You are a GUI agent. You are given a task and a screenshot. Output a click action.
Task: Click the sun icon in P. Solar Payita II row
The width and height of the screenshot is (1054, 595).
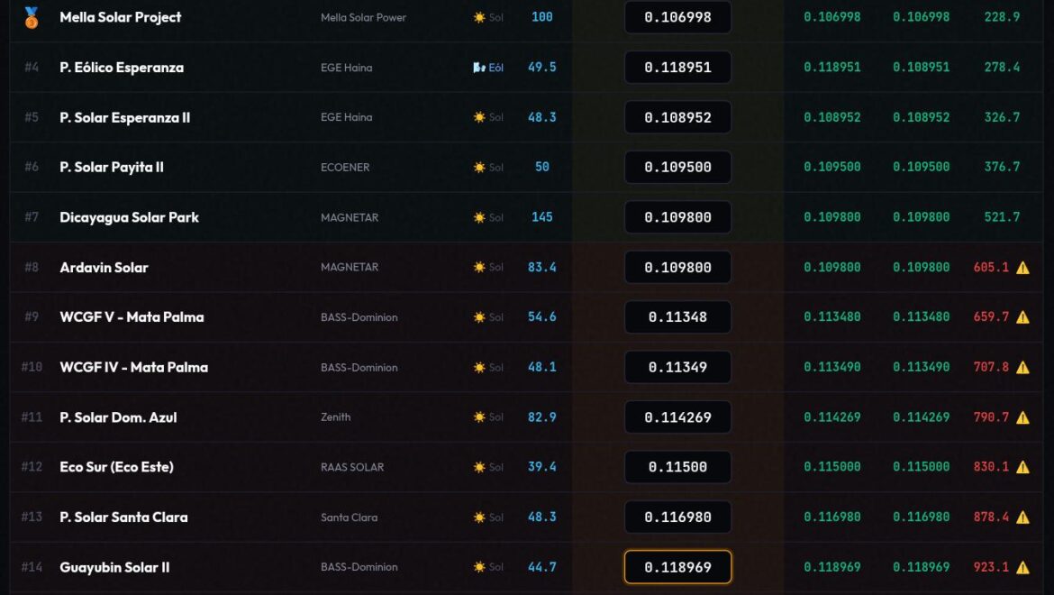(x=479, y=168)
